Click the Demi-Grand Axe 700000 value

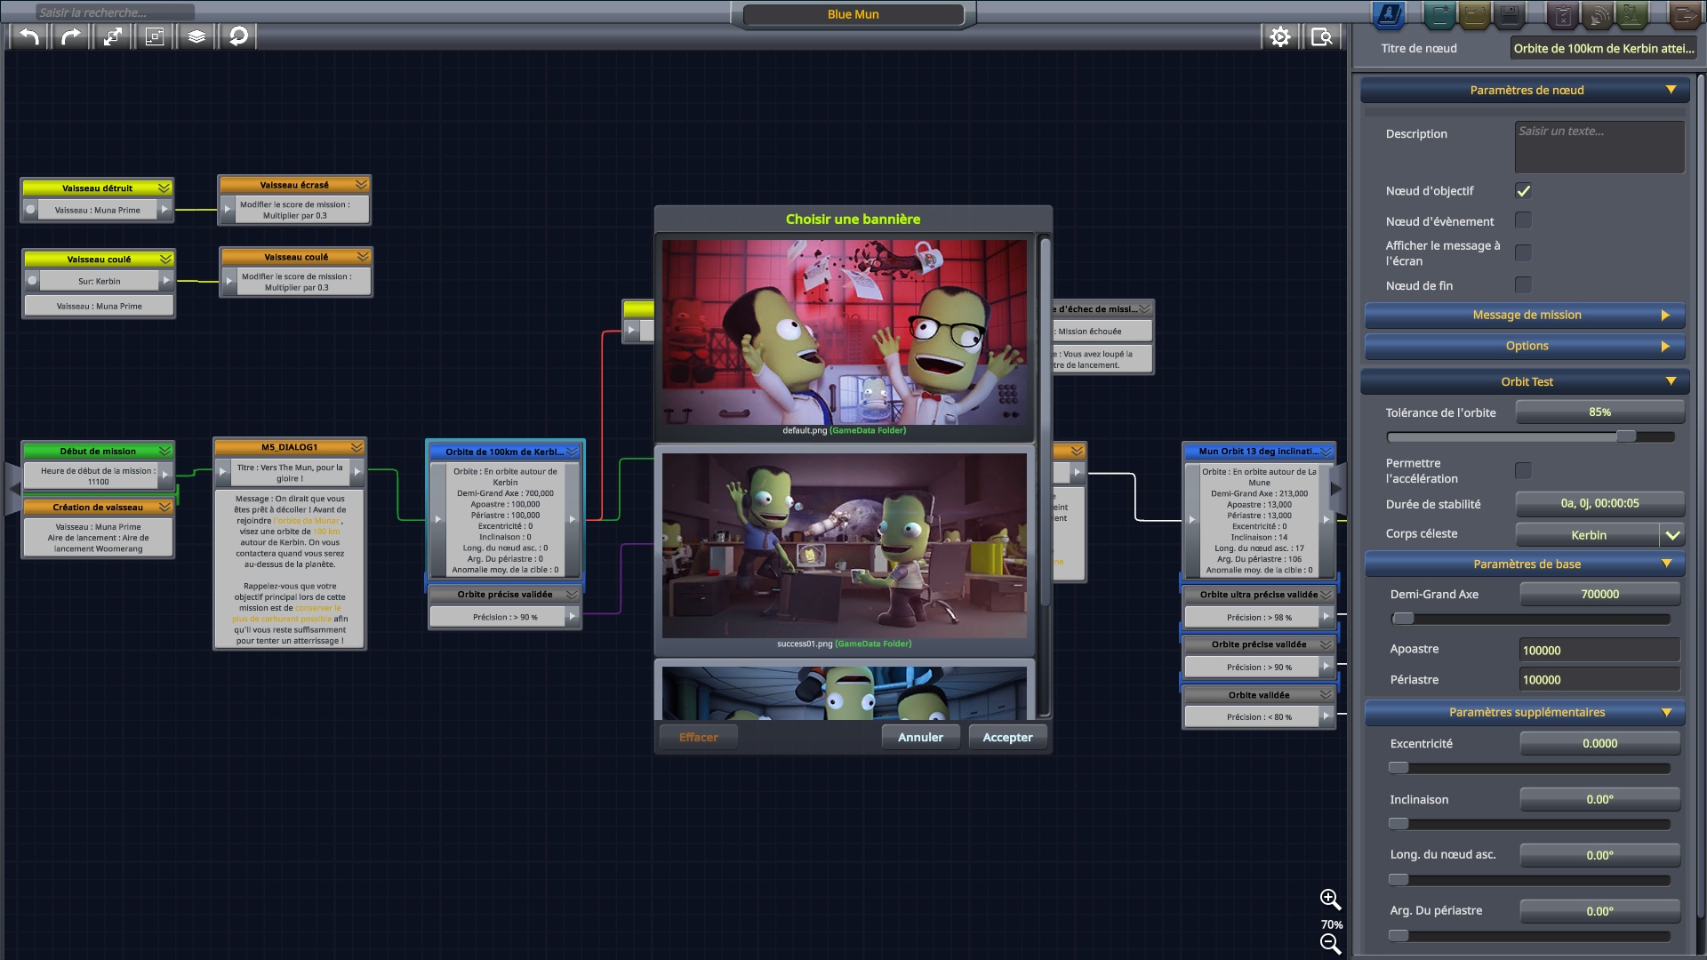1599,594
